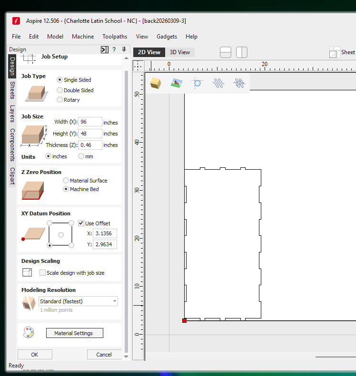Click the Aspire application logo icon

tap(16, 21)
